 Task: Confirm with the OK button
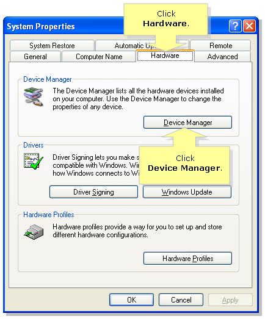(x=131, y=300)
